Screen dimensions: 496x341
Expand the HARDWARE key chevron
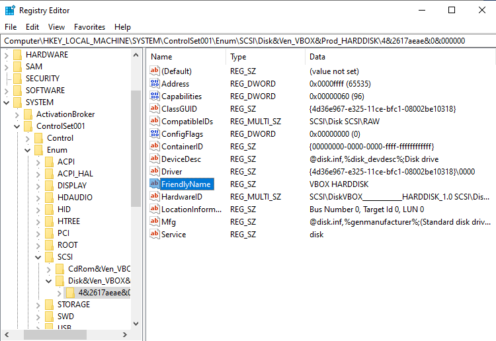point(7,55)
